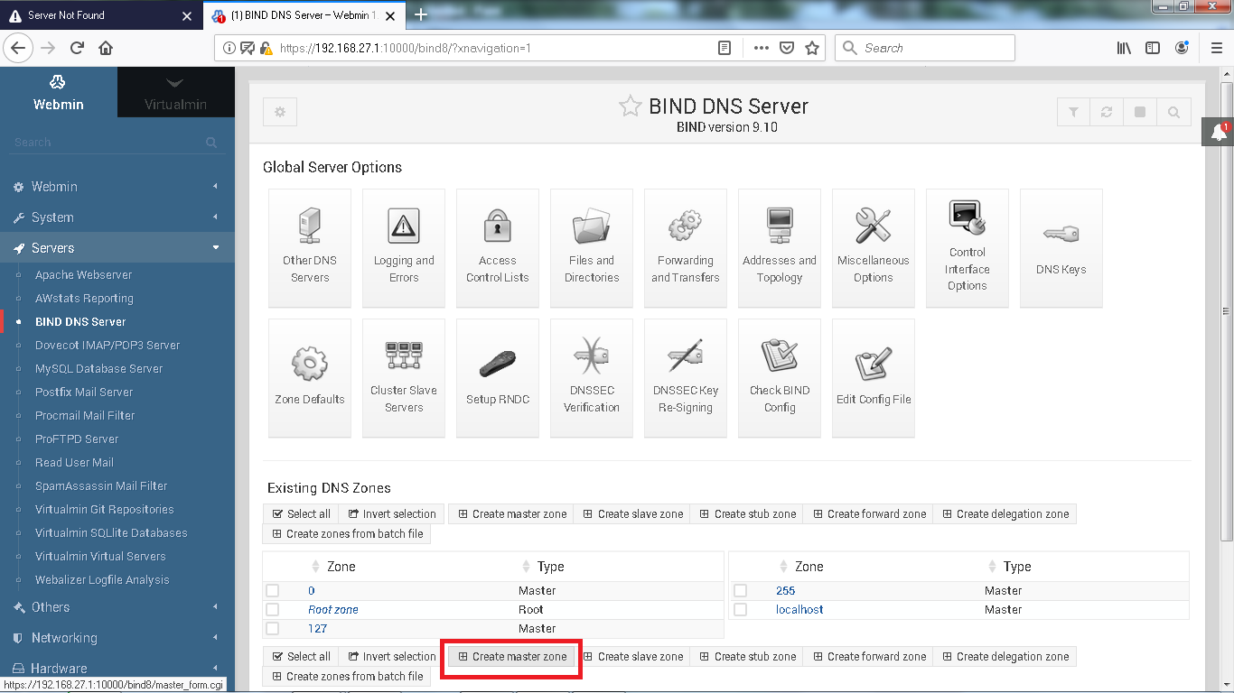The width and height of the screenshot is (1234, 693).
Task: Open the localhost zone link
Action: pyautogui.click(x=799, y=609)
